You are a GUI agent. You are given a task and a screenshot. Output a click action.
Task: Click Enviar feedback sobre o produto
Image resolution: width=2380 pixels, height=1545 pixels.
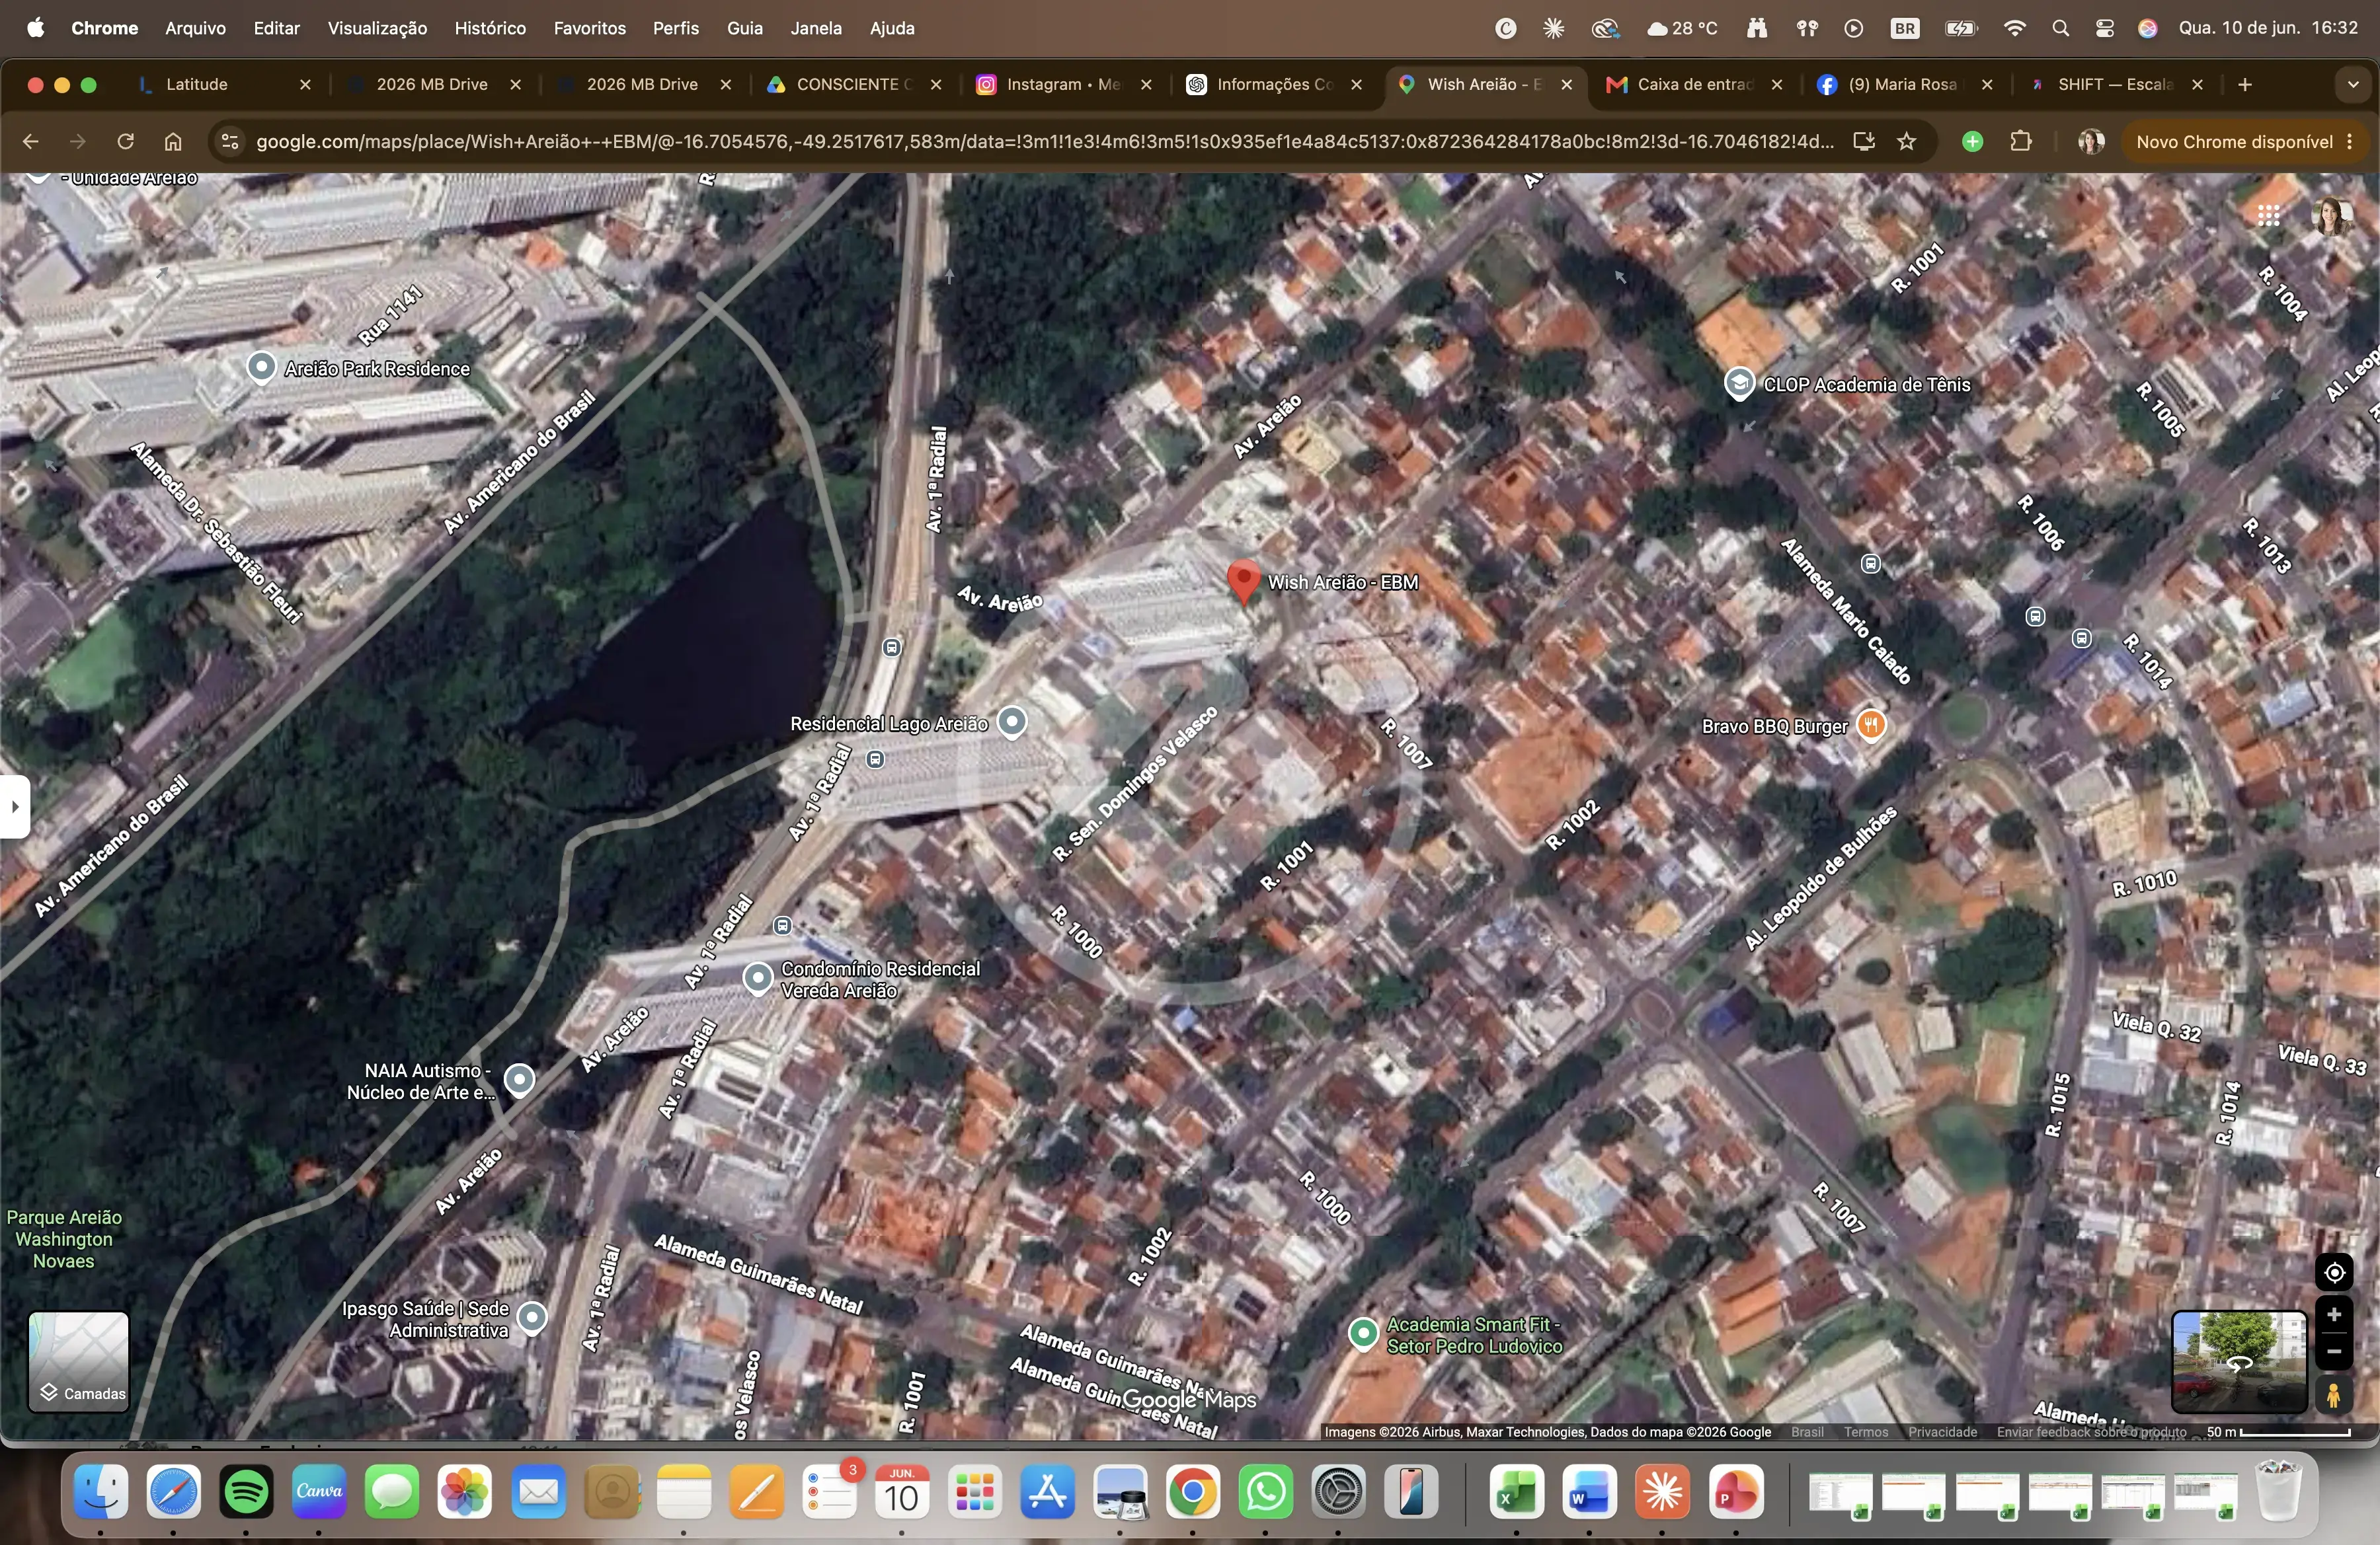[x=2092, y=1432]
